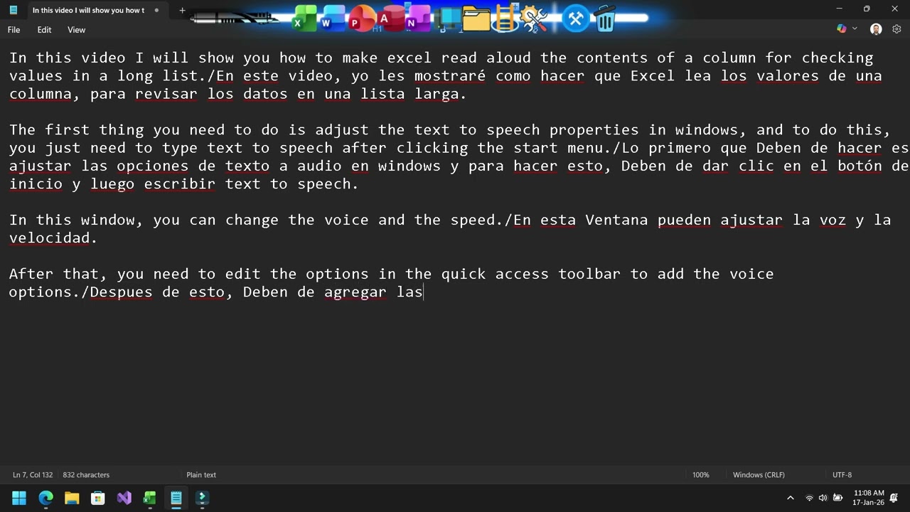The image size is (910, 512).
Task: Open the View menu
Action: (76, 30)
